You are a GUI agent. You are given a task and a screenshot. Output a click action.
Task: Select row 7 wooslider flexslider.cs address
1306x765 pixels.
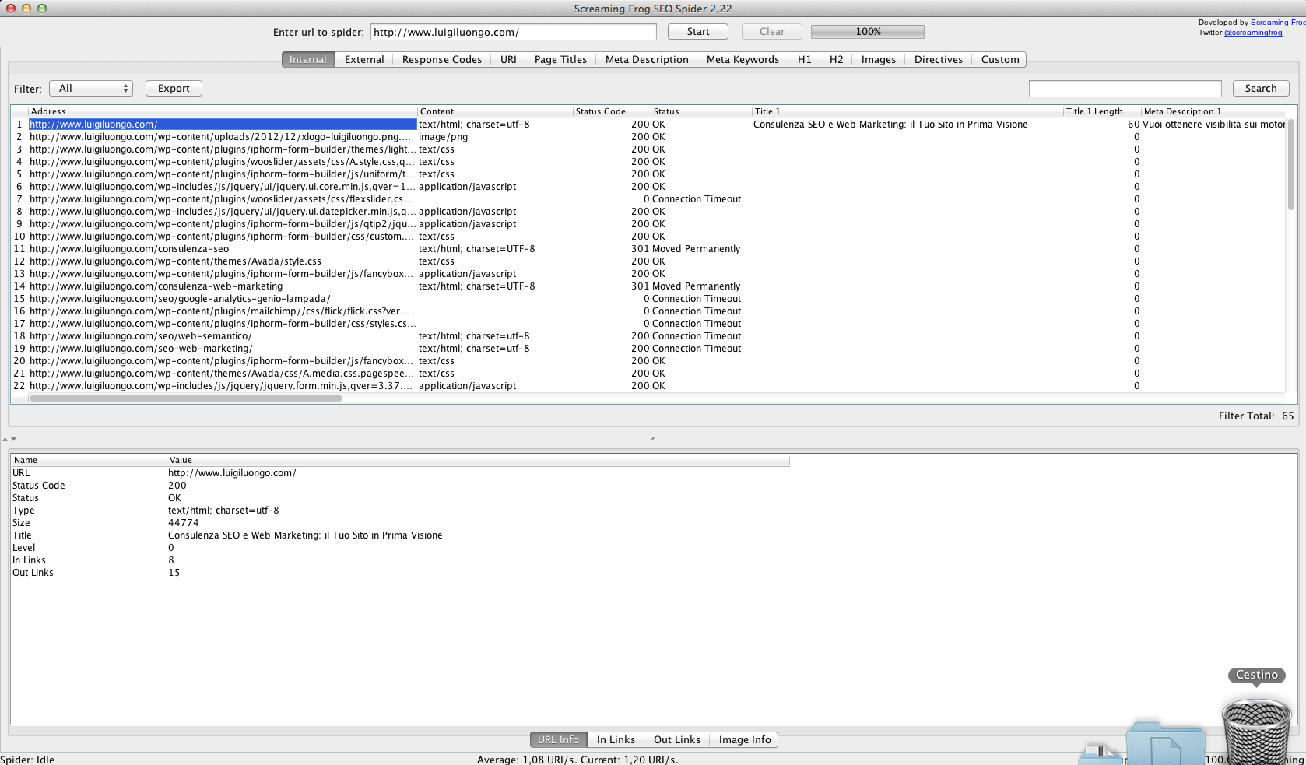coord(223,199)
